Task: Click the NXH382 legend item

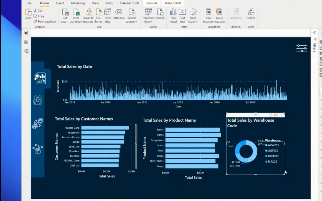Action: [x=272, y=156]
